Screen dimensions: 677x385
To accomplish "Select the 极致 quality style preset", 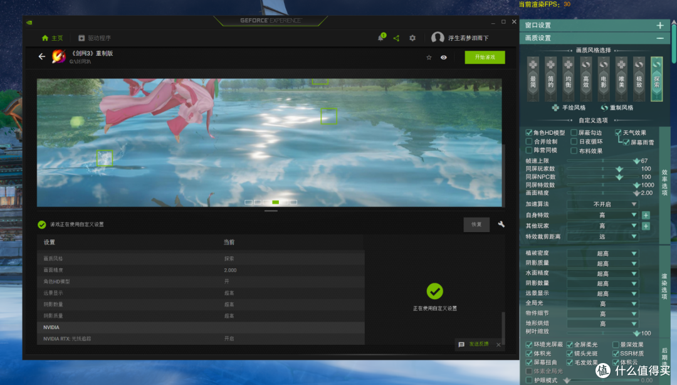I will [639, 78].
